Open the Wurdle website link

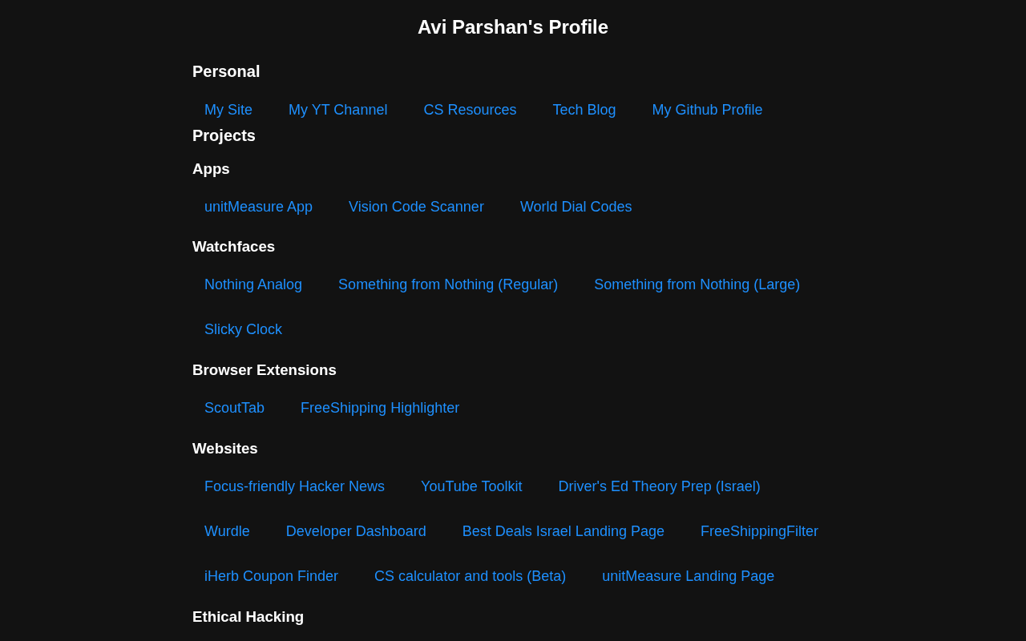click(227, 531)
